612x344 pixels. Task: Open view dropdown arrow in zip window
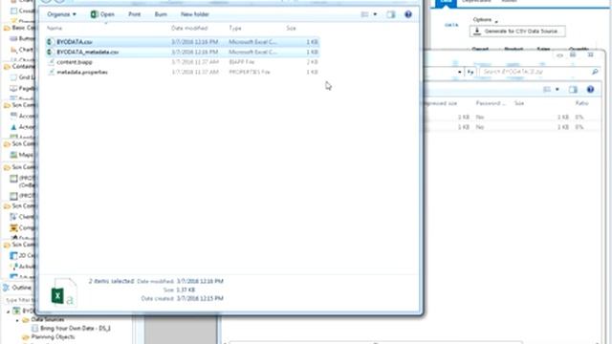click(557, 90)
